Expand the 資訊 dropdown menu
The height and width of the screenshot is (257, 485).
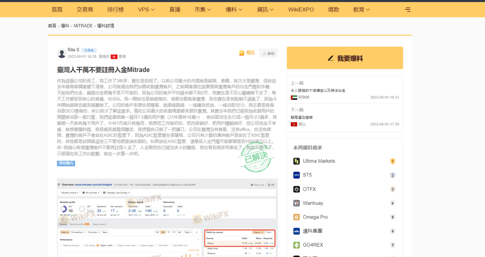click(x=265, y=9)
